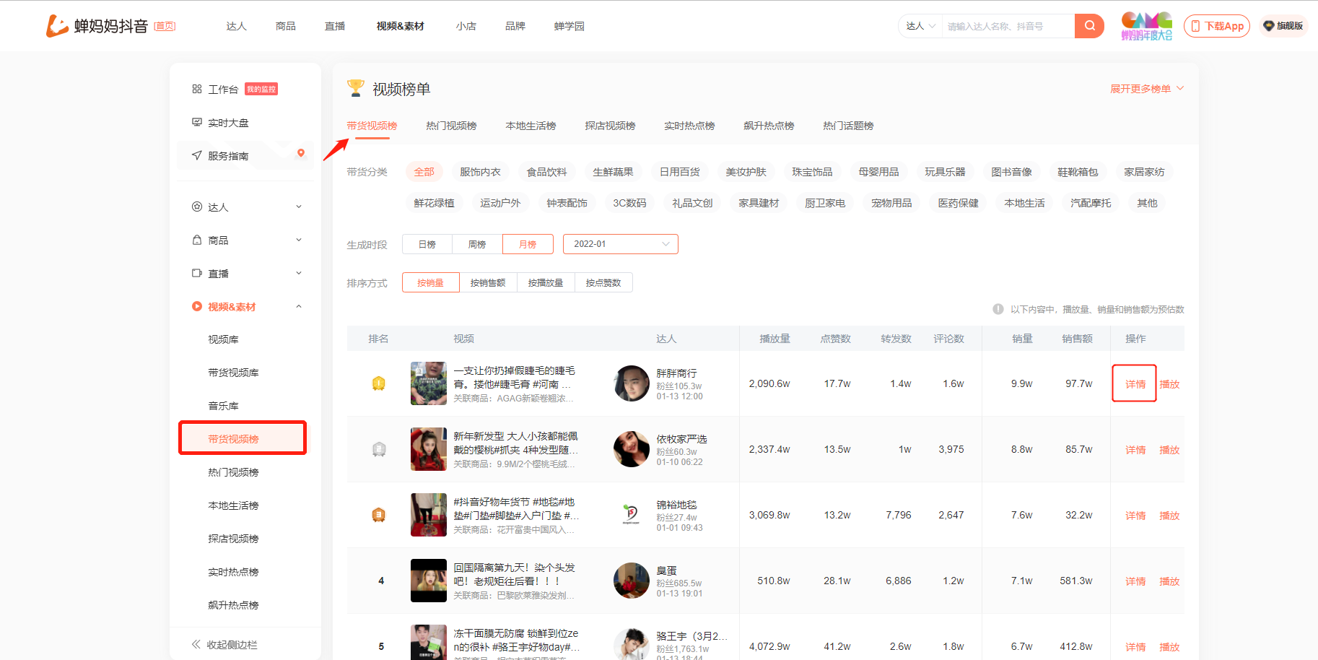Click the bronze rank-three medal icon

[379, 515]
